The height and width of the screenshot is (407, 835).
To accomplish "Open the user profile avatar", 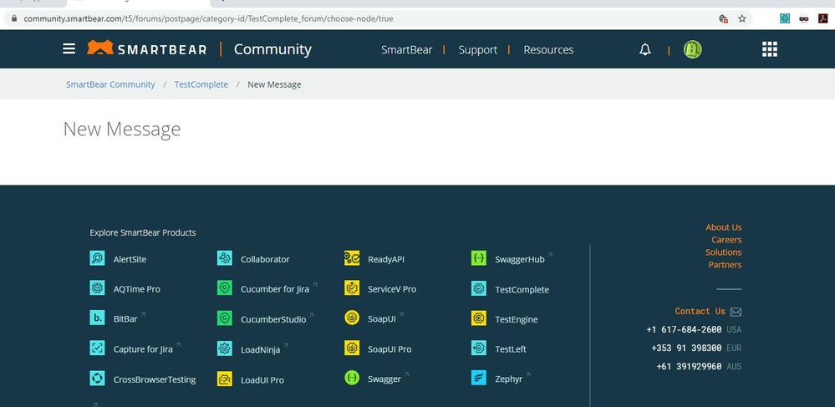I will pos(692,50).
